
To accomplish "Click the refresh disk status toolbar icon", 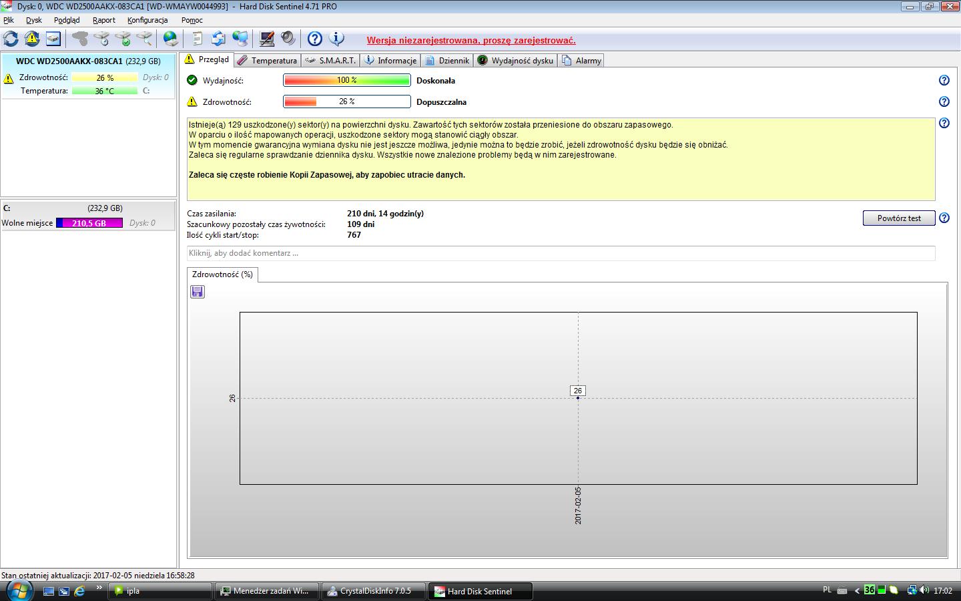I will [x=11, y=39].
